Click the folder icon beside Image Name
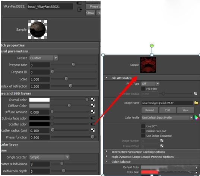Viewport: 200px width, 176px height. (x=196, y=103)
